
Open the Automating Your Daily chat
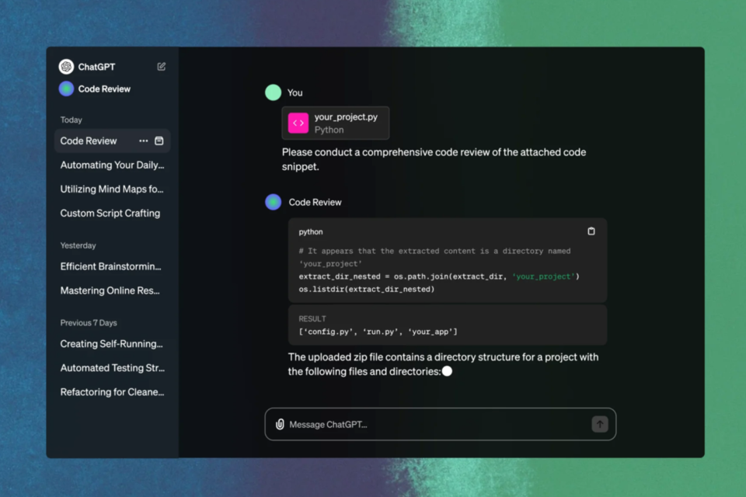pos(112,165)
